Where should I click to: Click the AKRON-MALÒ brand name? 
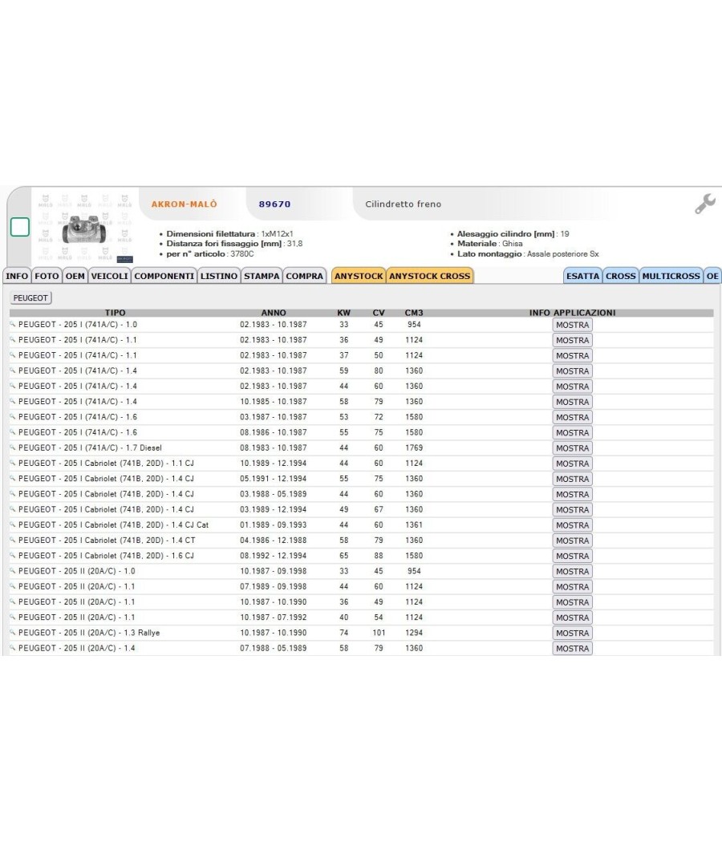185,204
